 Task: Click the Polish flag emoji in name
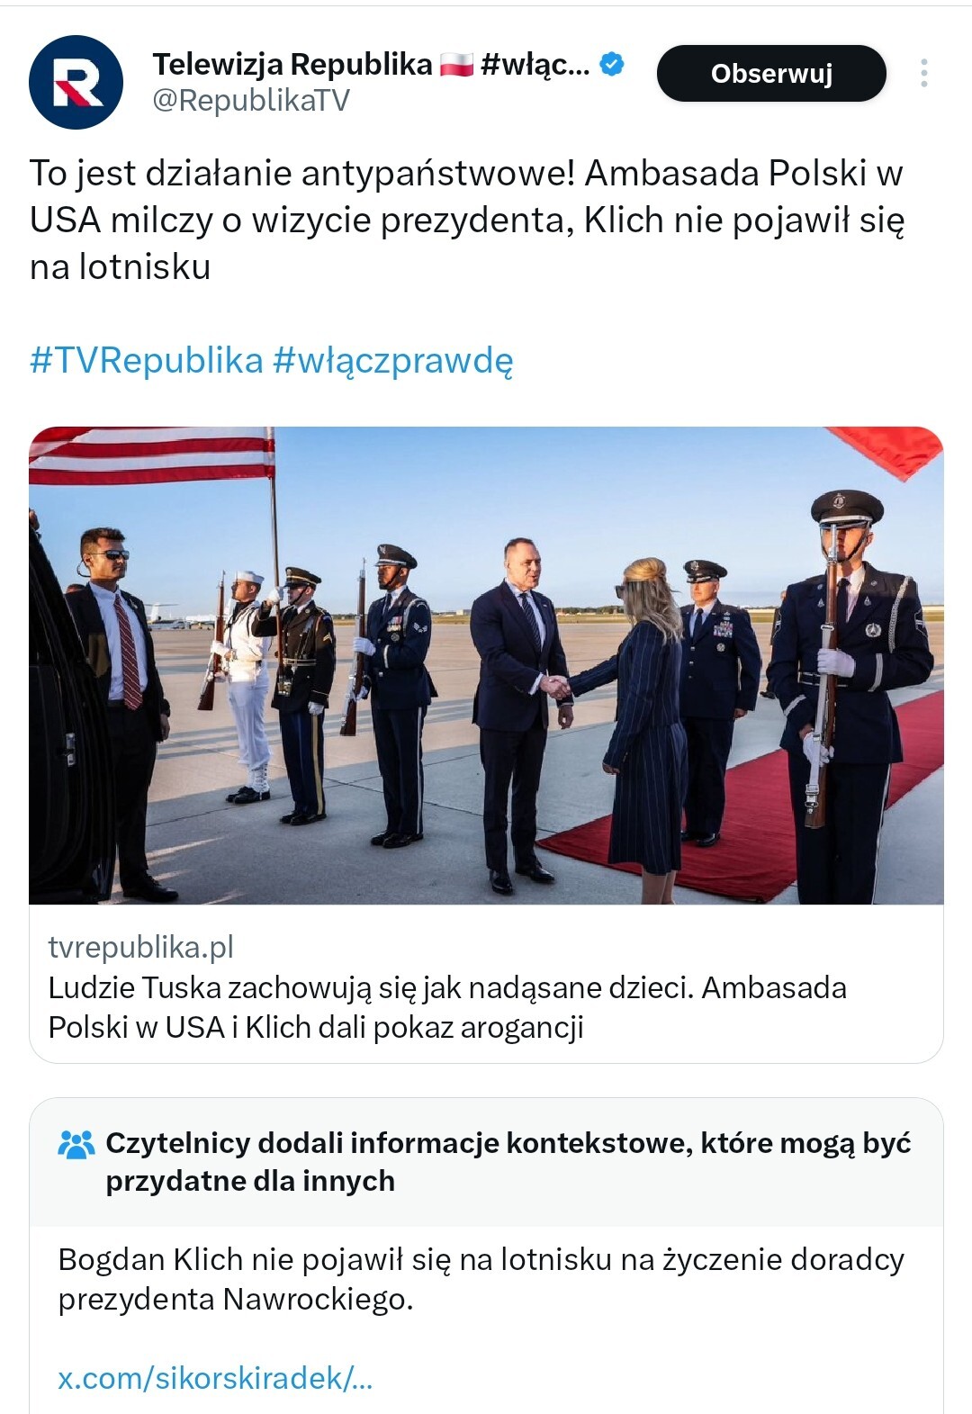coord(456,64)
